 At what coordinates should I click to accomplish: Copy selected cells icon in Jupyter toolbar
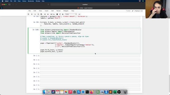[x=38, y=14]
